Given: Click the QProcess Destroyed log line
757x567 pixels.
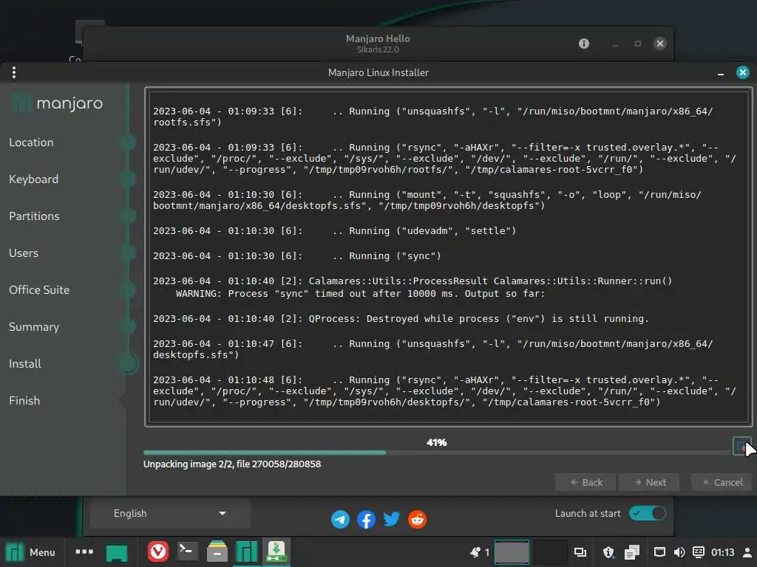Looking at the screenshot, I should tap(401, 319).
